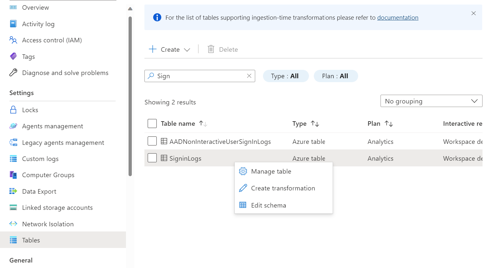The image size is (489, 268).
Task: Click the purple Tags icon
Action: point(13,56)
